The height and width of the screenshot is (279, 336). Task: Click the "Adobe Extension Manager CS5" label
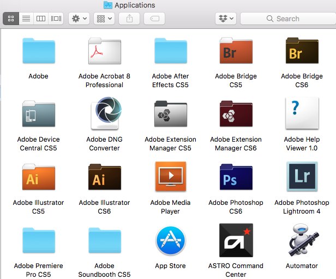click(170, 144)
